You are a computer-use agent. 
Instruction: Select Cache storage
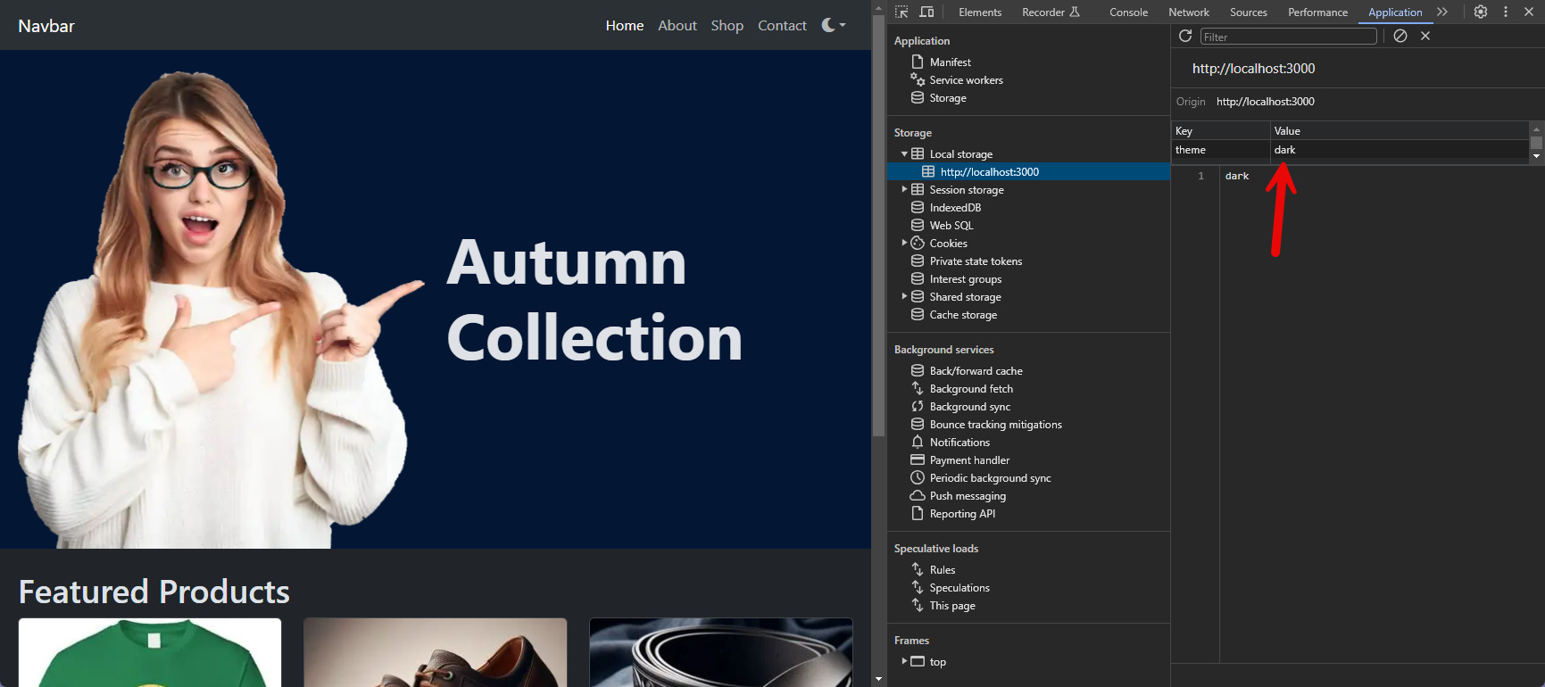coord(963,315)
